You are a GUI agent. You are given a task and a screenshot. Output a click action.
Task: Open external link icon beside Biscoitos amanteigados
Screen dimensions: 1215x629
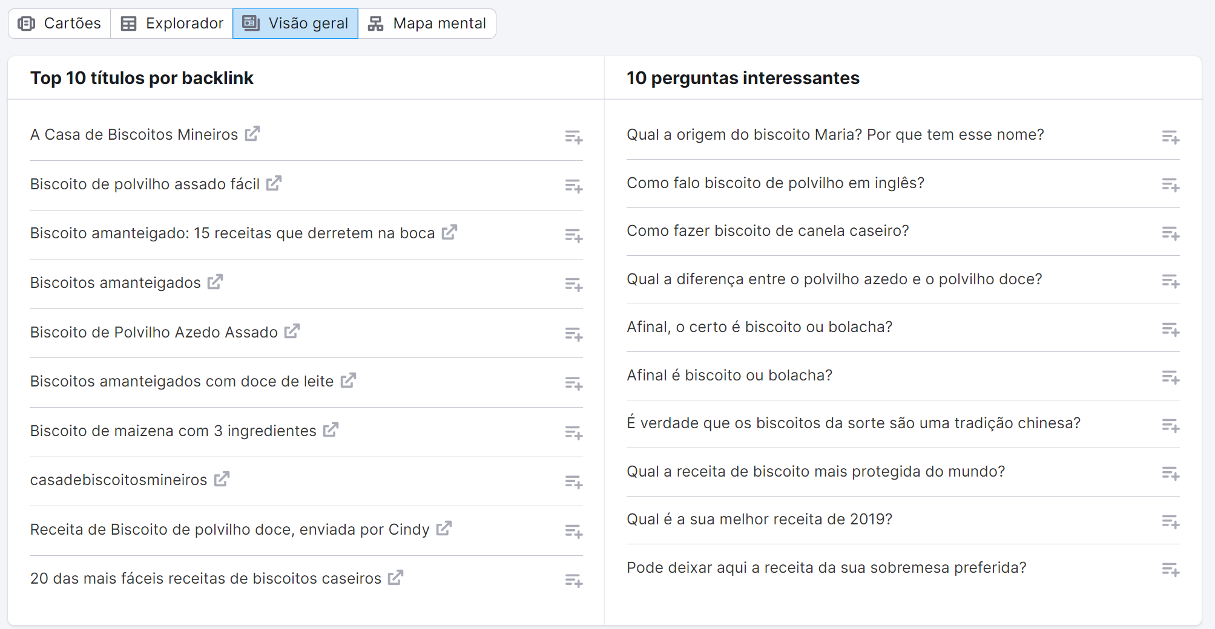point(215,282)
